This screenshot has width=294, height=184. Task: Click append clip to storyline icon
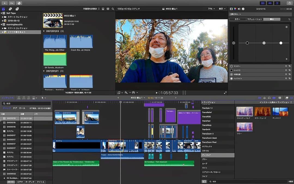(29, 98)
